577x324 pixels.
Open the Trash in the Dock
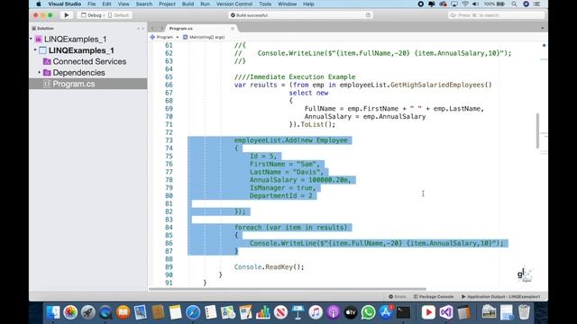coord(524,312)
